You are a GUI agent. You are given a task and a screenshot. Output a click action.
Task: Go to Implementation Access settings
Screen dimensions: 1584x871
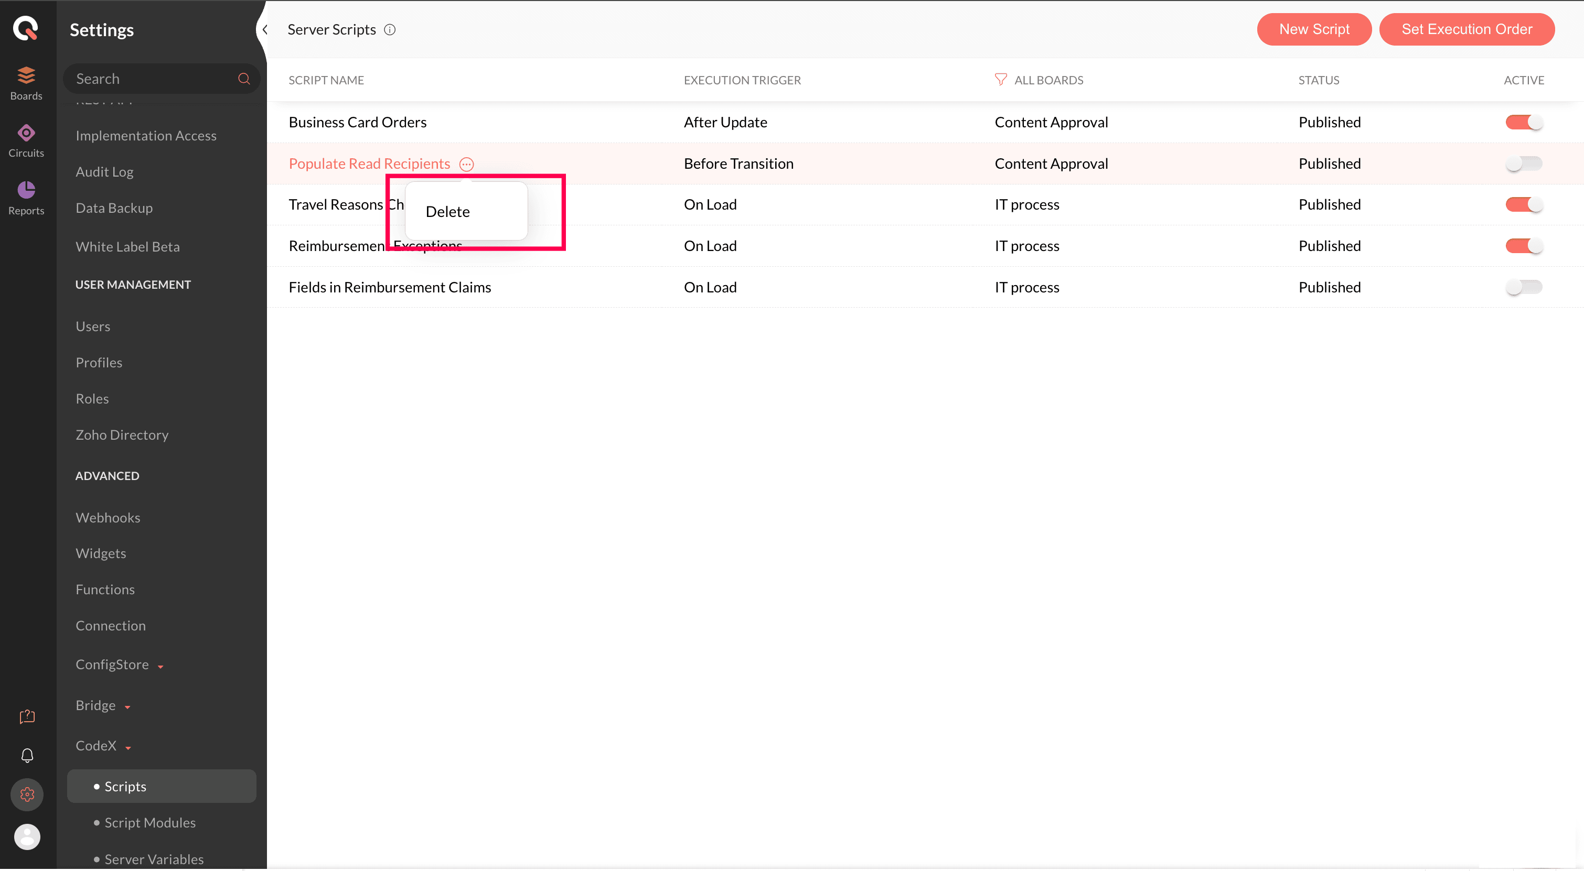point(146,136)
